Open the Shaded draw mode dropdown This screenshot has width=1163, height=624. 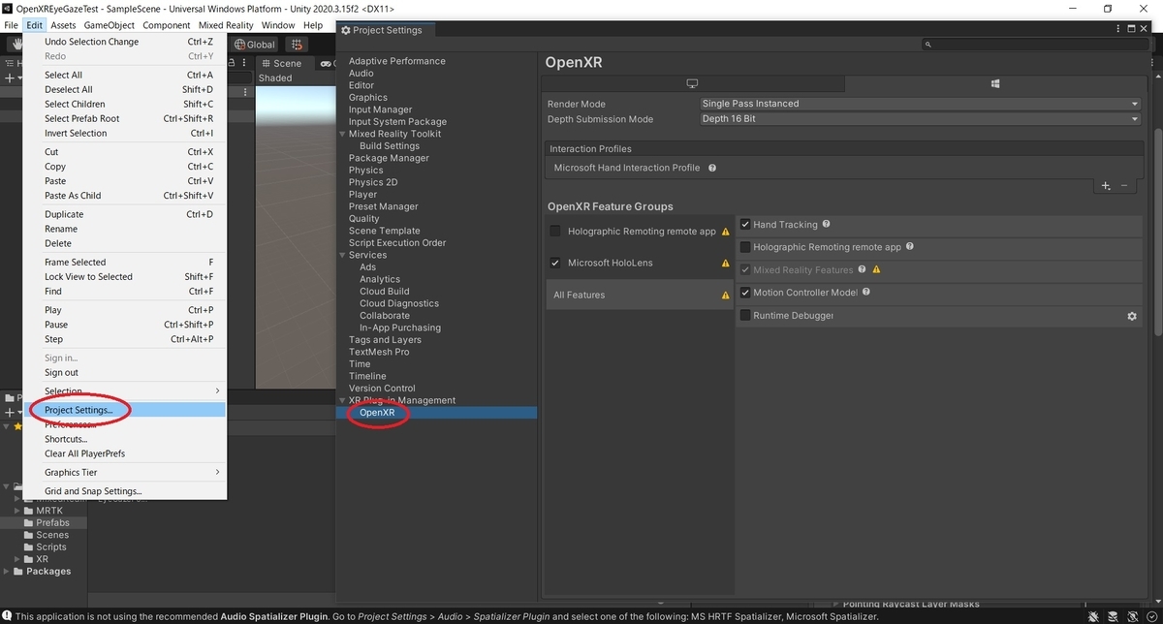[x=275, y=78]
